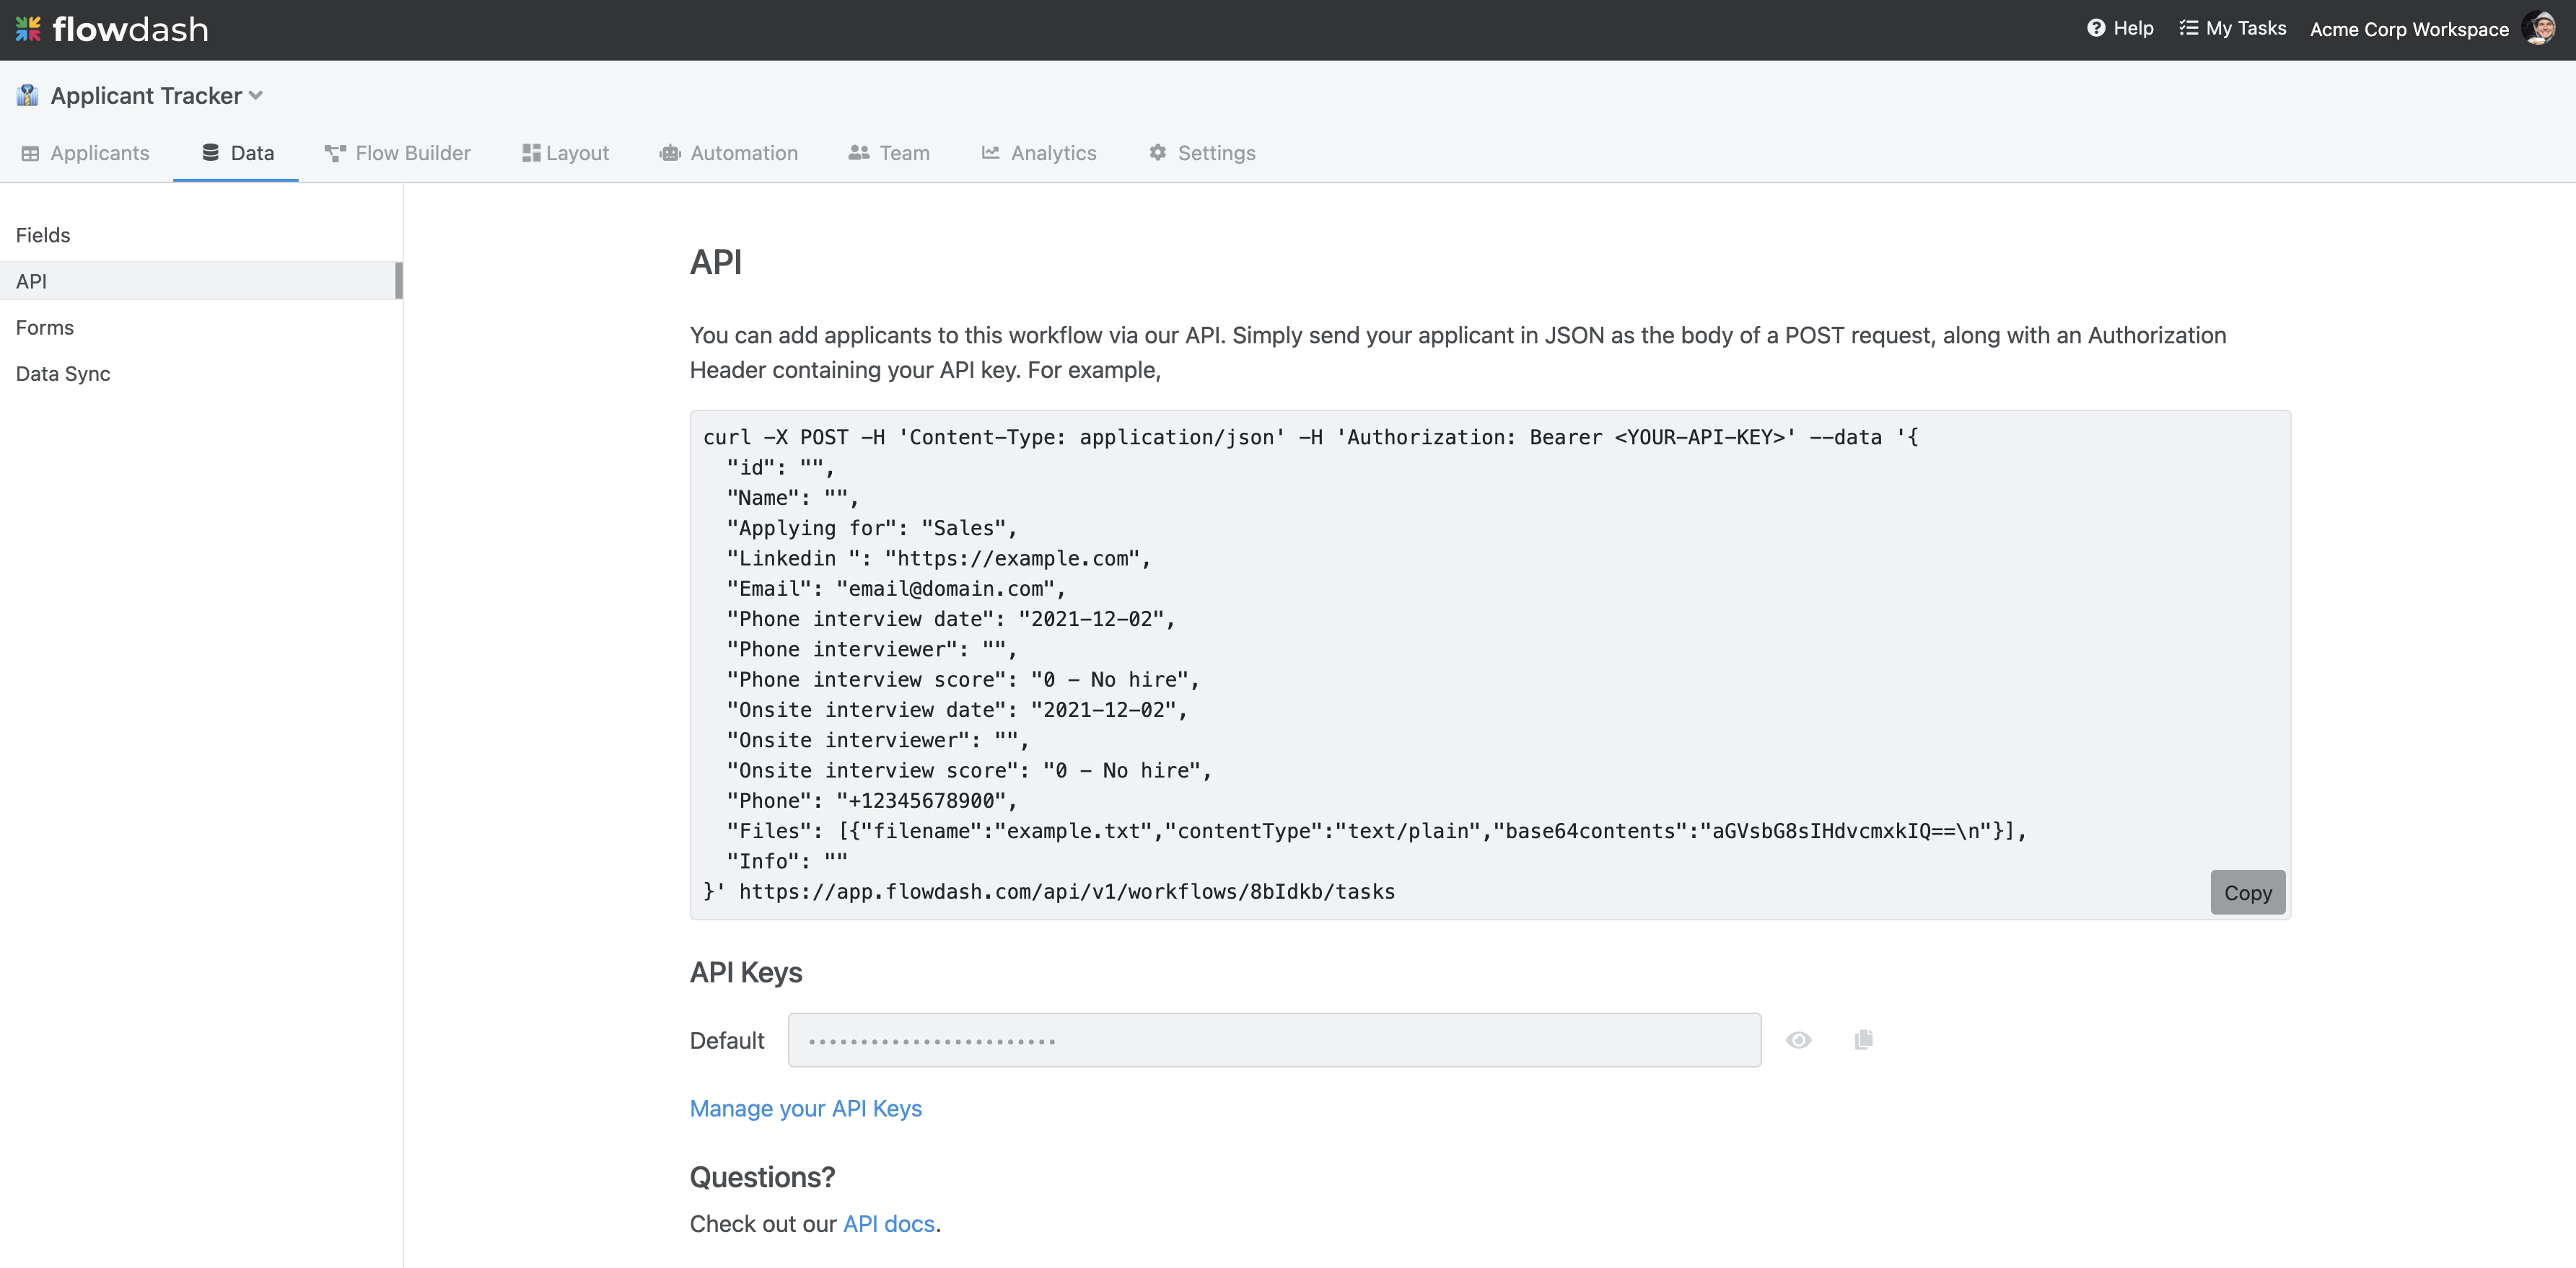Open the Team tab

(889, 153)
